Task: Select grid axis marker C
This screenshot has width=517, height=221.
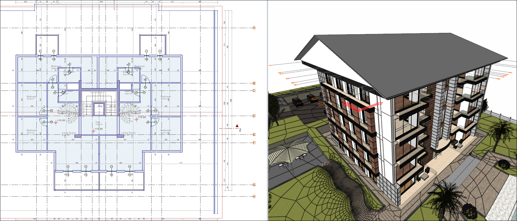Action: [x=254, y=90]
